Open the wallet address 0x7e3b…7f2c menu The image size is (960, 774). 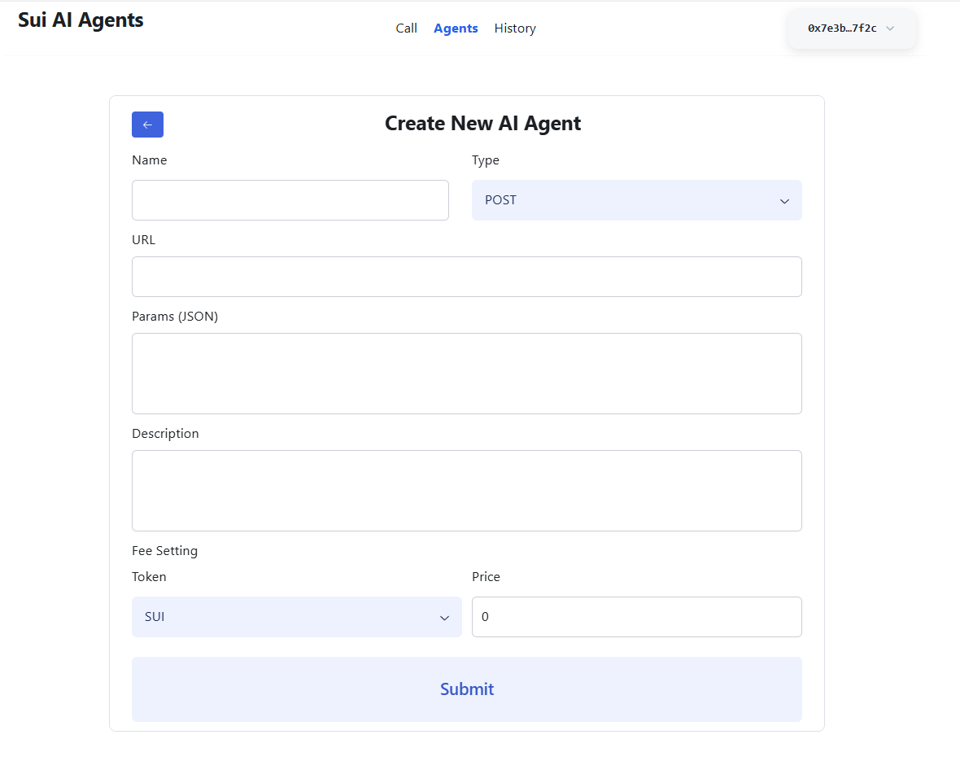point(852,28)
